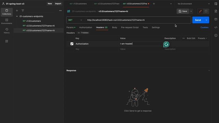Open the environment quick look icon
Image resolution: width=219 pixels, height=123 pixels.
click(x=216, y=4)
